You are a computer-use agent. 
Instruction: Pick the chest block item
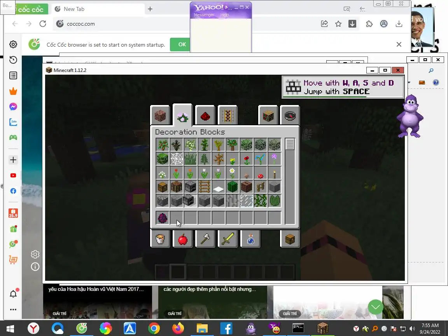pos(163,187)
